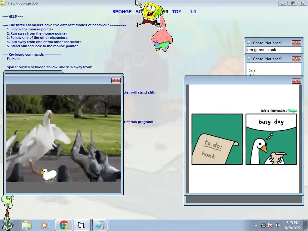Close the second Goose Not-epad window
308x231 pixels.
point(296,59)
